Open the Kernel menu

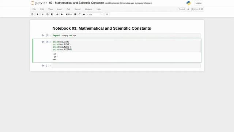[78, 9]
